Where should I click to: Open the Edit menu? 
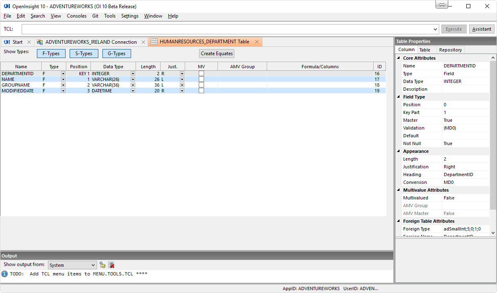click(21, 16)
